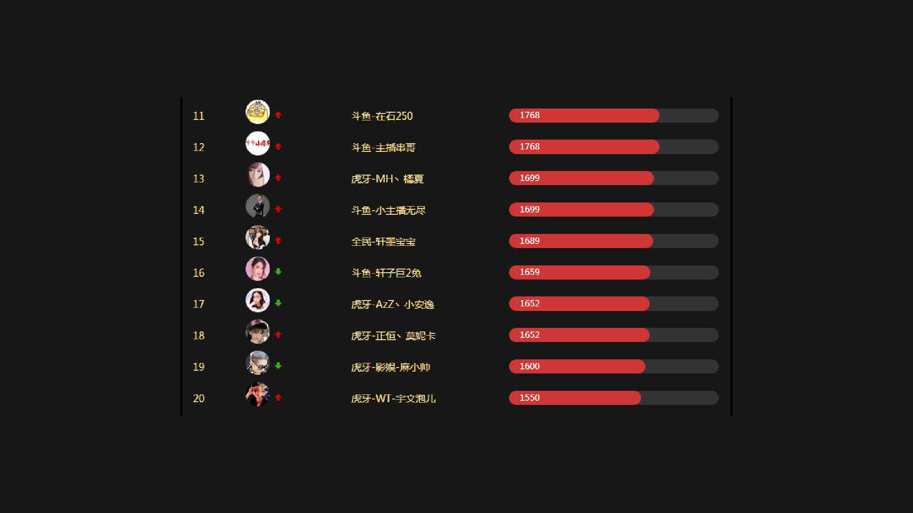Select the suited man avatar at rank 14

pyautogui.click(x=257, y=206)
